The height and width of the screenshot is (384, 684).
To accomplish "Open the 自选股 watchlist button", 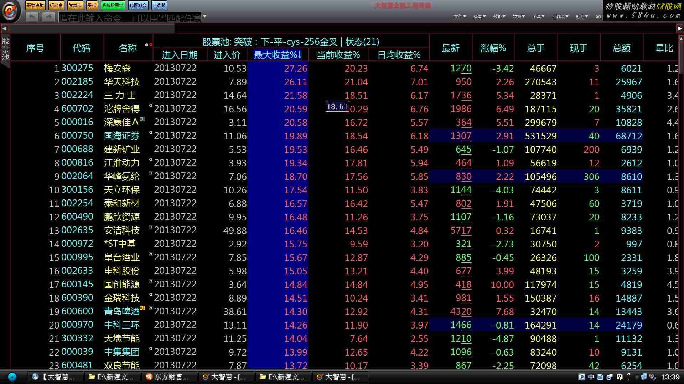I will 159,5.
